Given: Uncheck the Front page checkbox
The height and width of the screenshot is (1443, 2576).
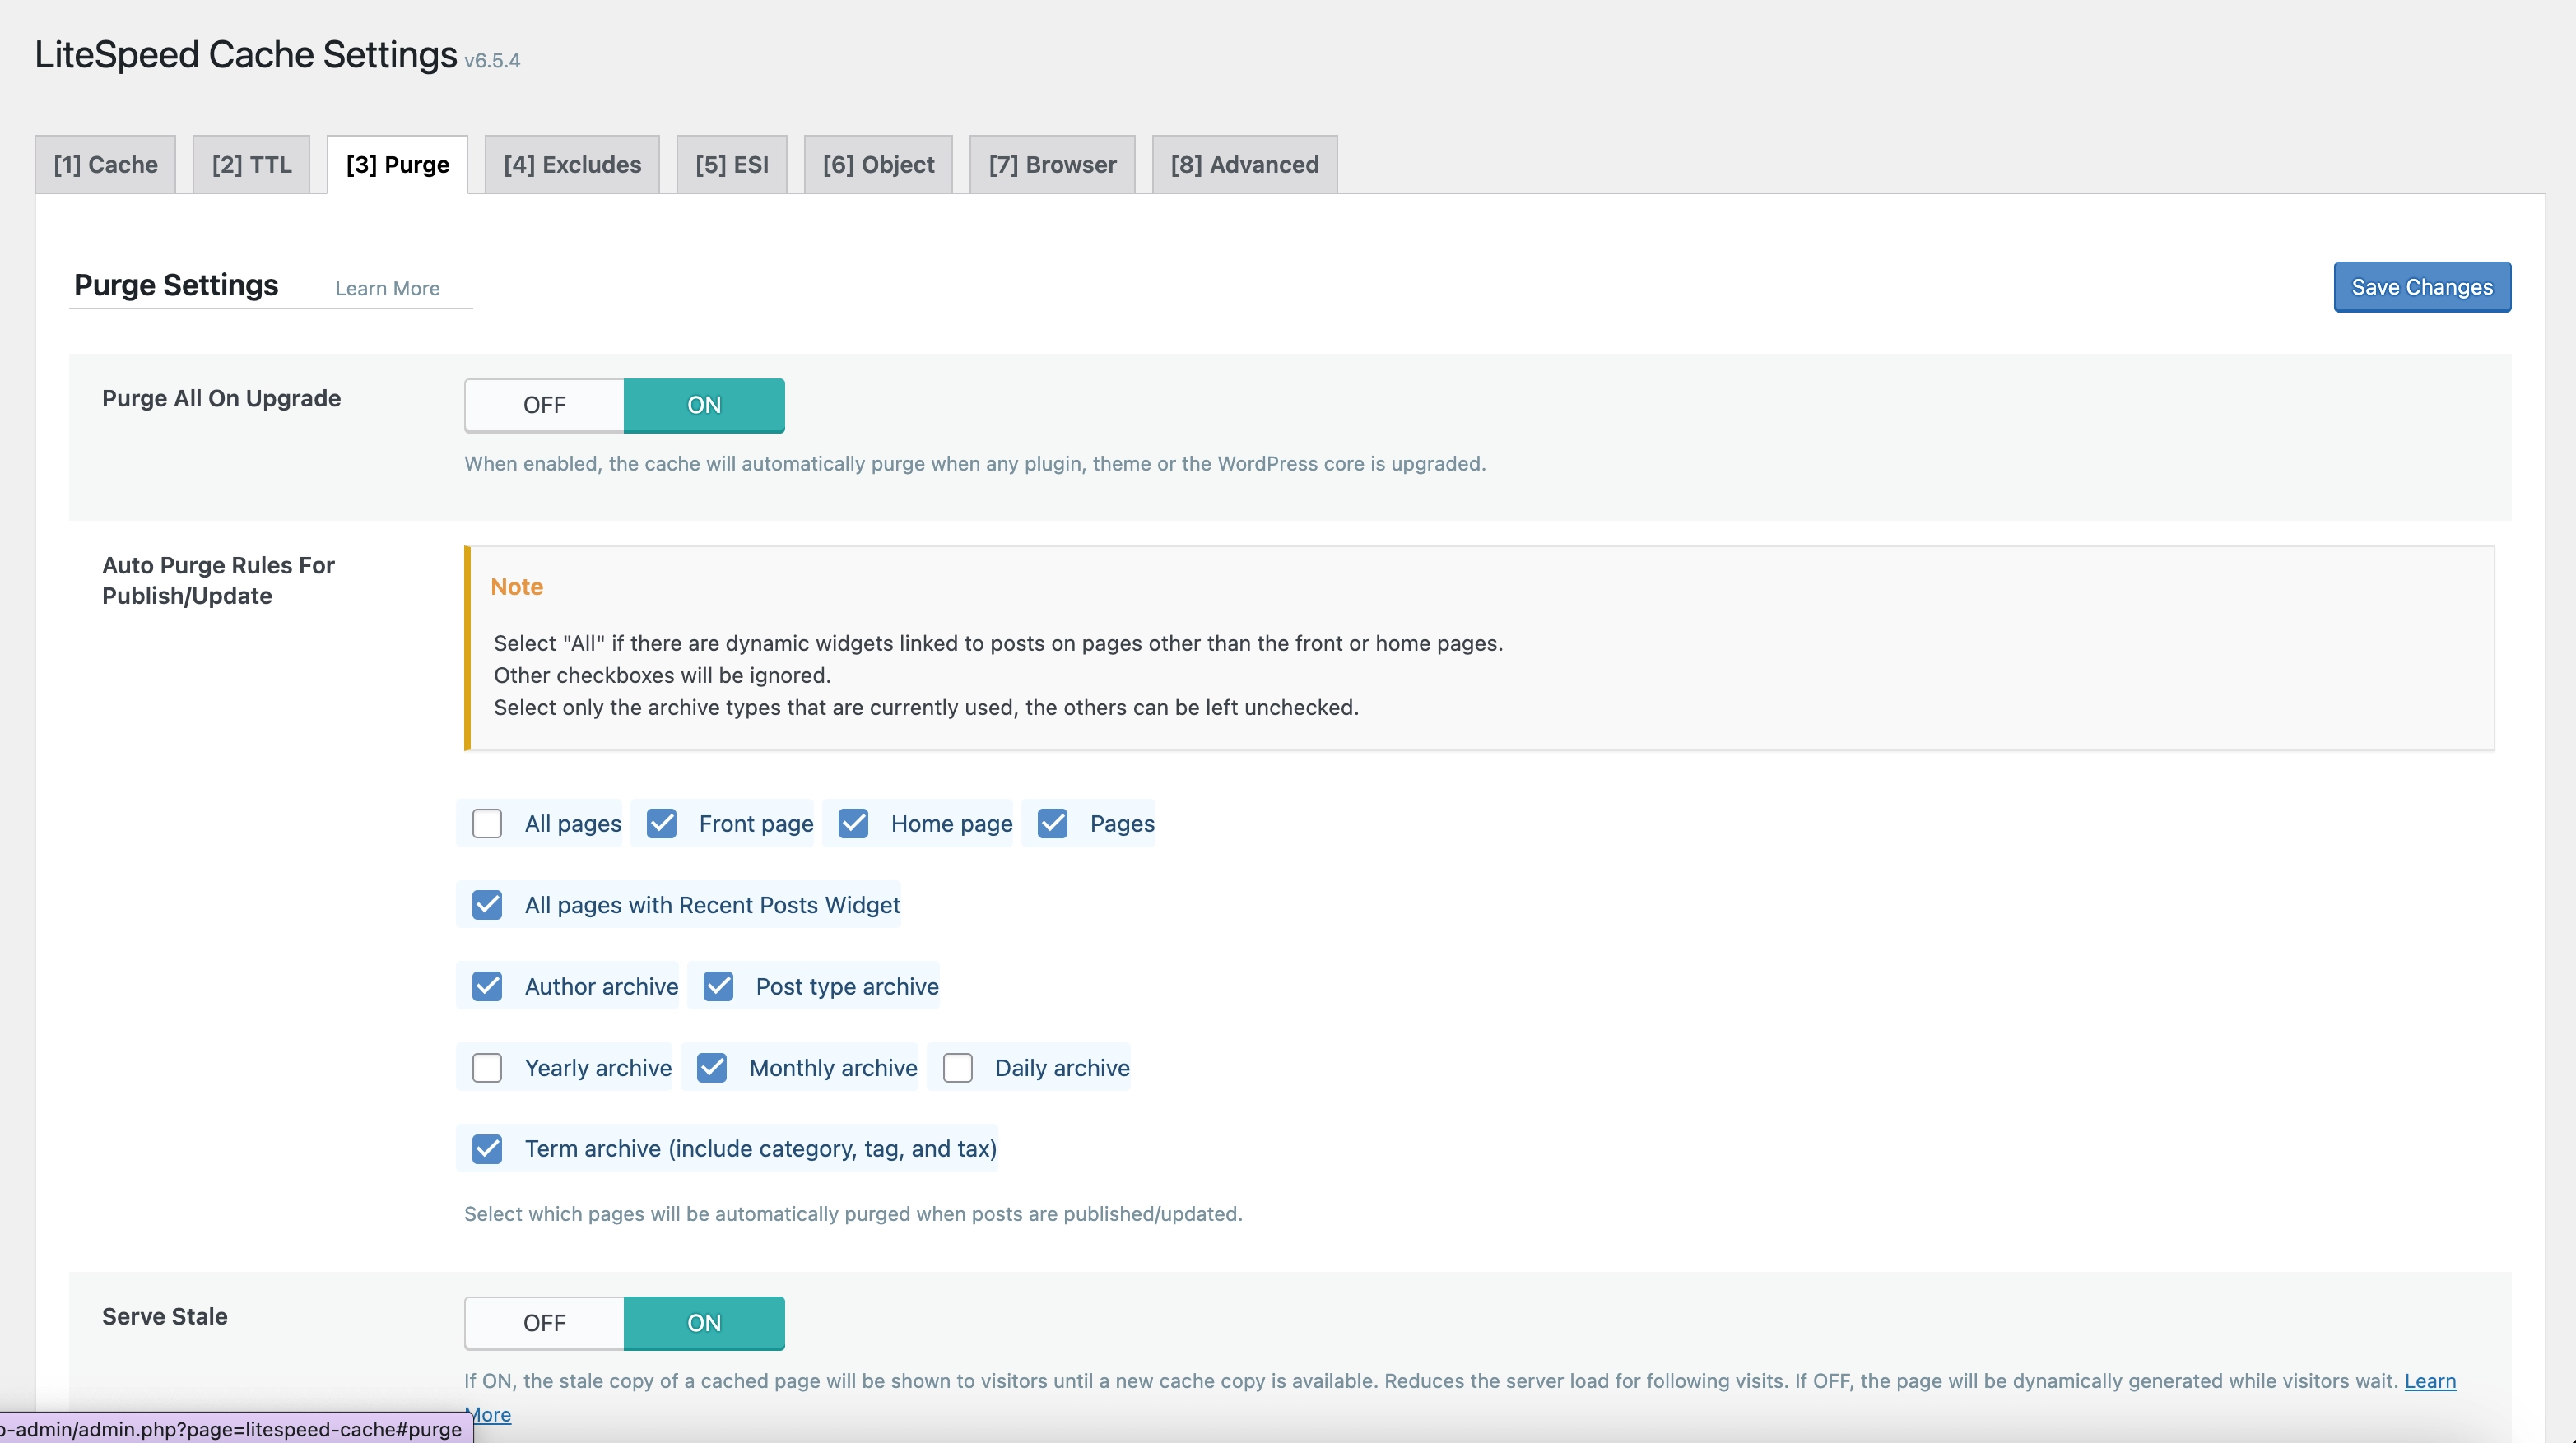Looking at the screenshot, I should click(x=661, y=824).
